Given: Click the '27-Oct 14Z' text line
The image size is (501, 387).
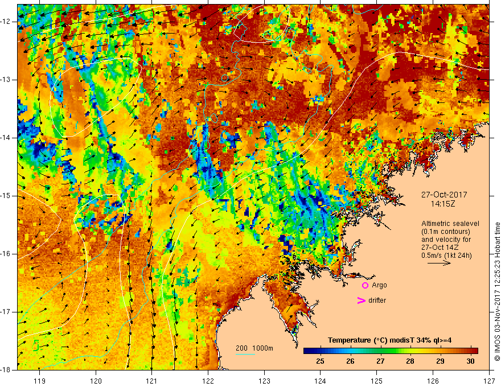Looking at the screenshot, I should 440,248.
